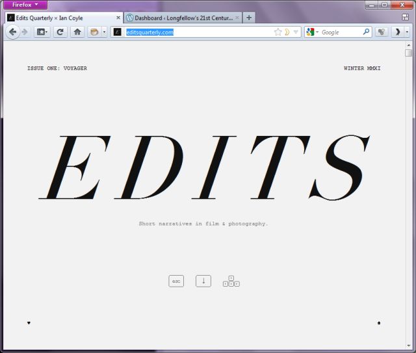The height and width of the screenshot is (353, 416).
Task: Click the scrollbar up arrow
Action: pyautogui.click(x=409, y=45)
